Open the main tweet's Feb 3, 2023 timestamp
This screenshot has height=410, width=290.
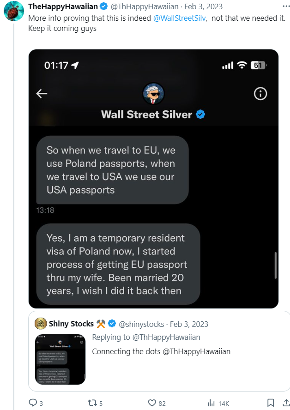tap(204, 7)
